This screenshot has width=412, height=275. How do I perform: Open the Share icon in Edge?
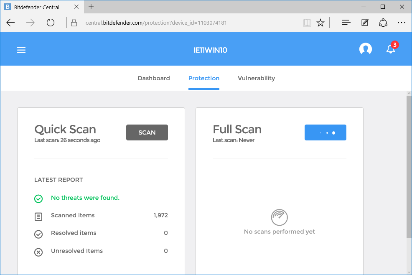tap(383, 23)
